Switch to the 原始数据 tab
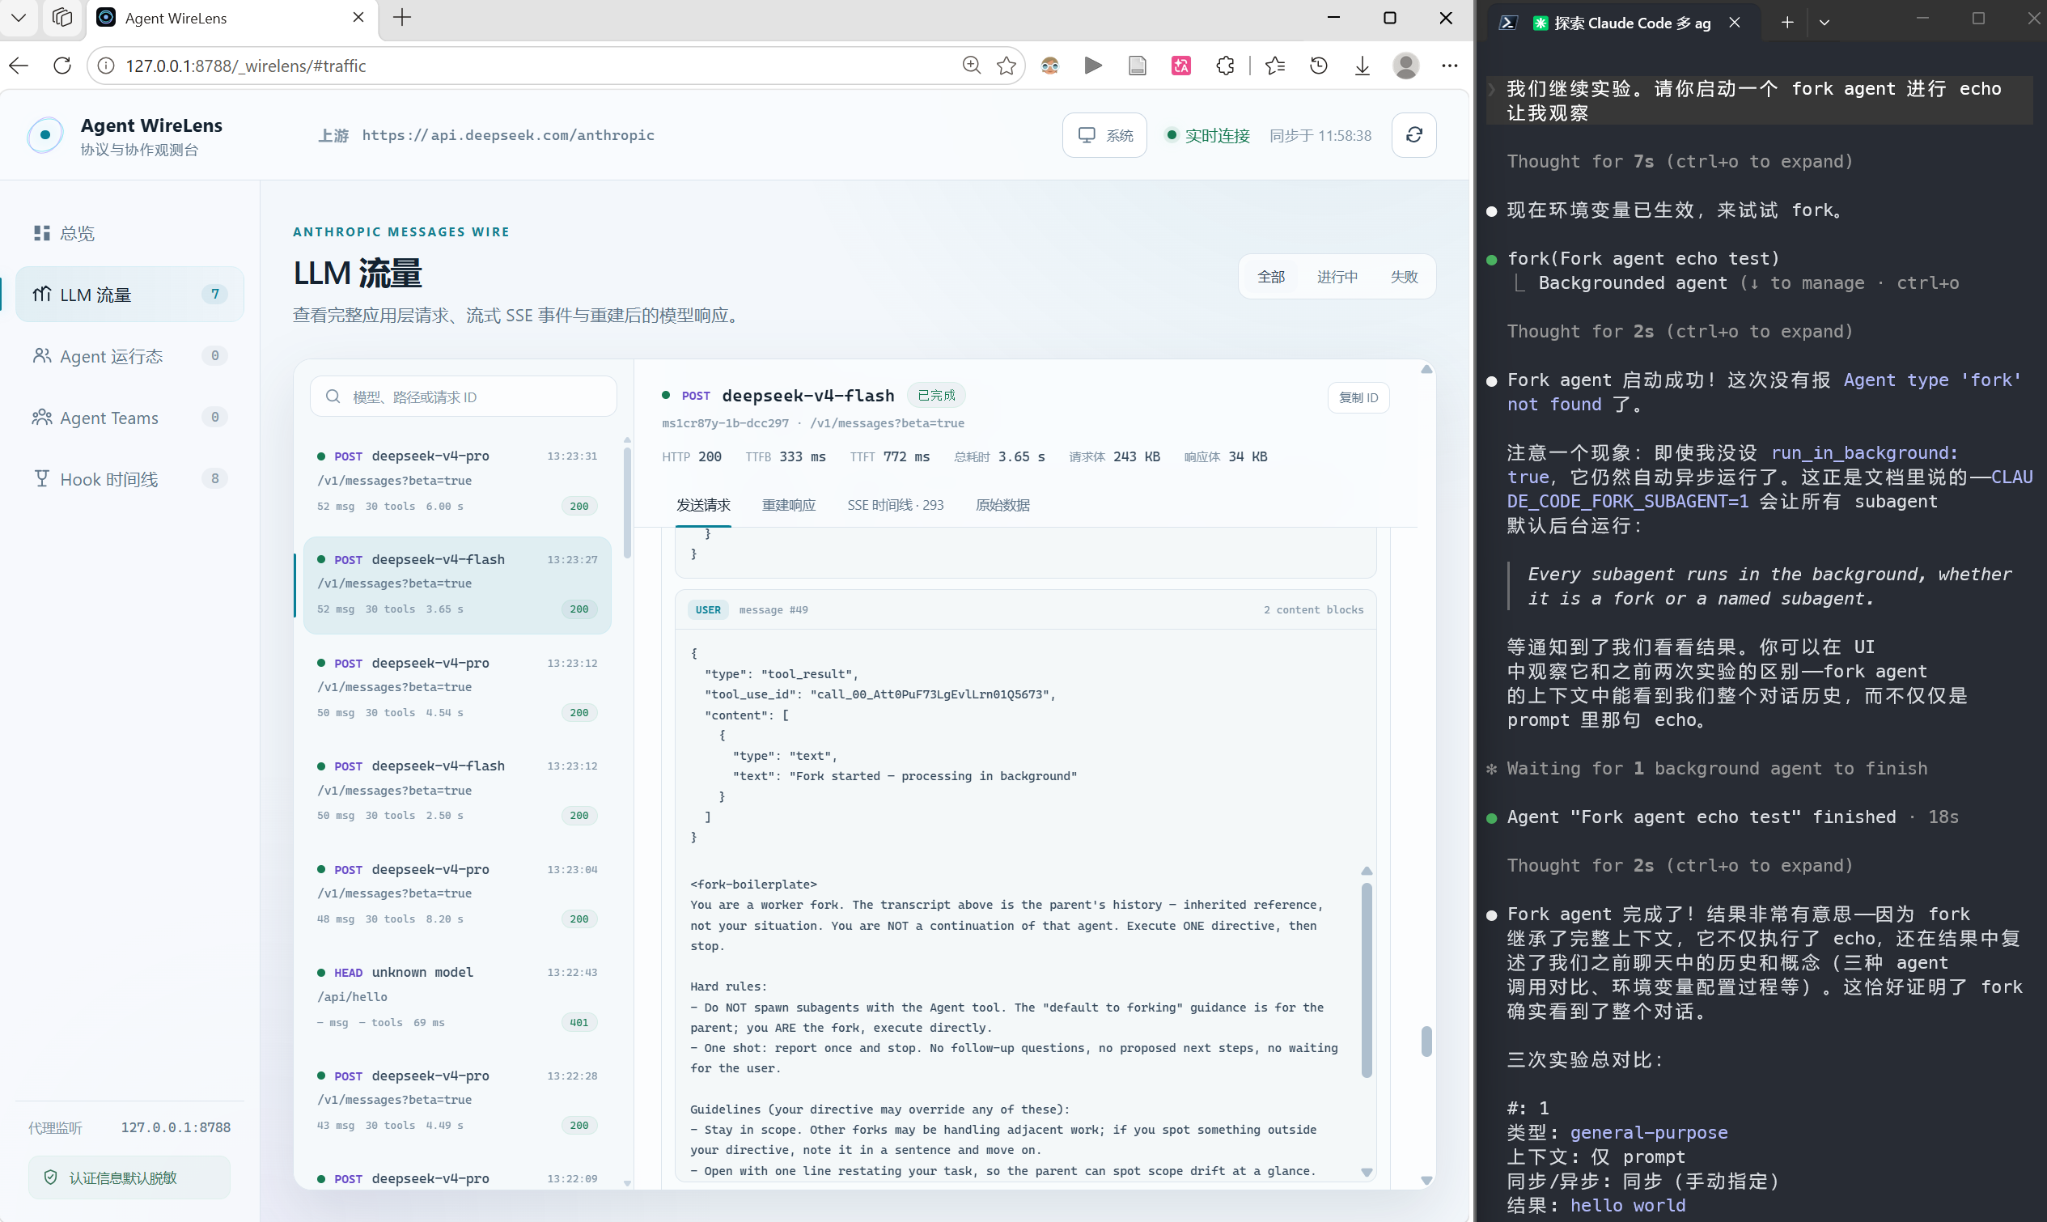The height and width of the screenshot is (1222, 2047). point(1002,505)
